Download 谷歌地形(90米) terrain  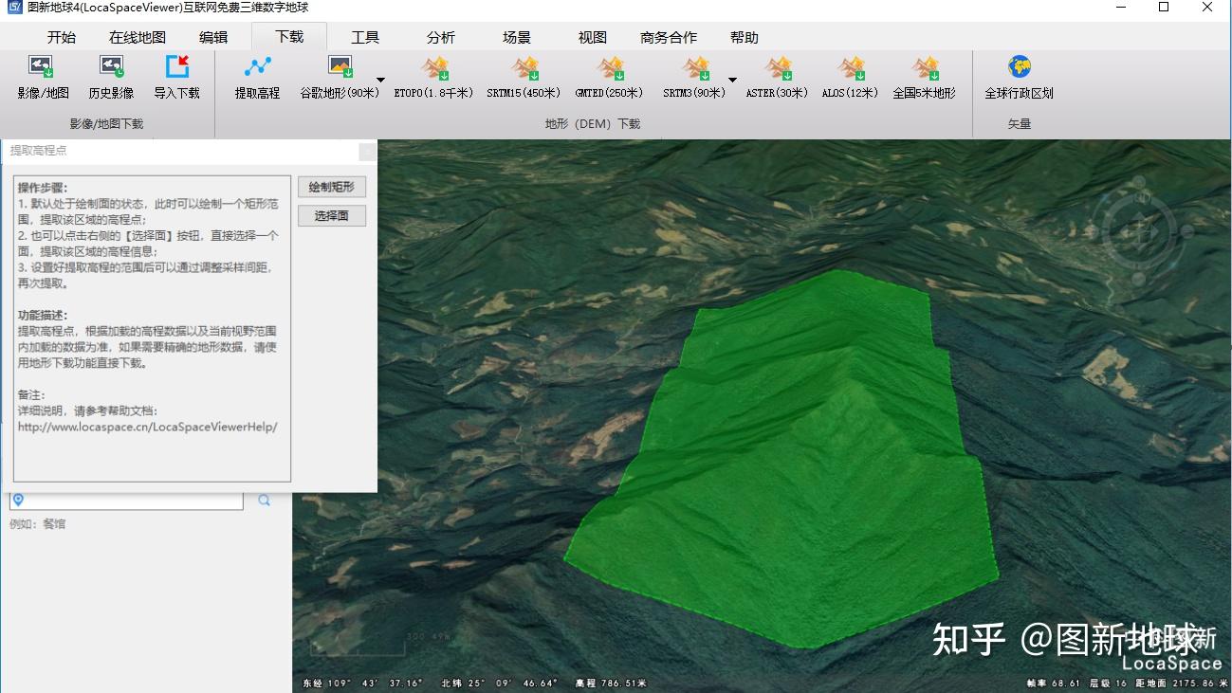340,78
